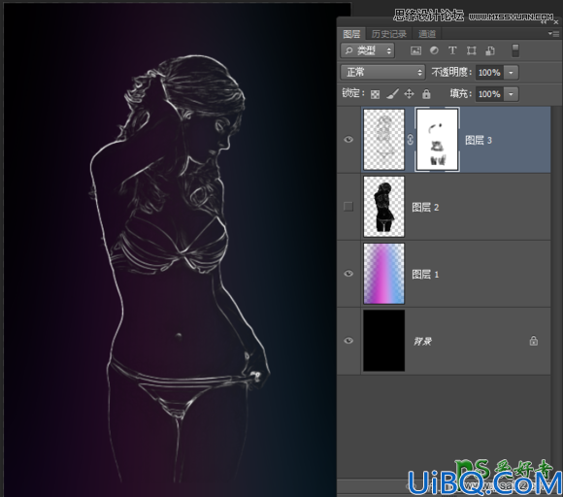Show 图层 2 via its visibility box
The height and width of the screenshot is (497, 563).
click(348, 207)
